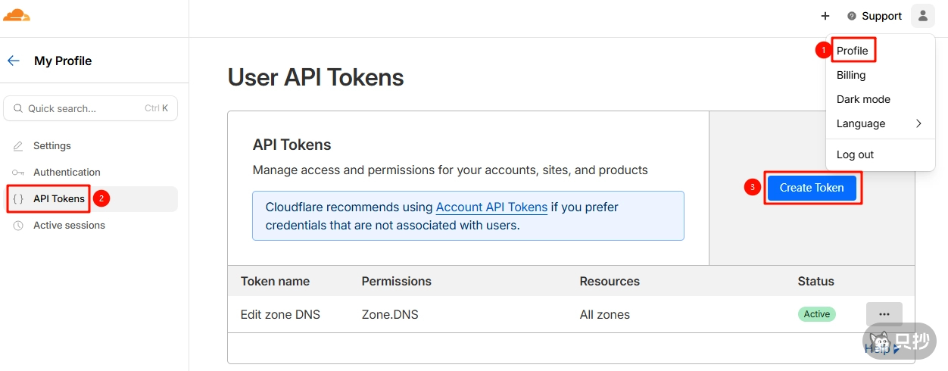Follow the Account API Tokens link

(491, 207)
